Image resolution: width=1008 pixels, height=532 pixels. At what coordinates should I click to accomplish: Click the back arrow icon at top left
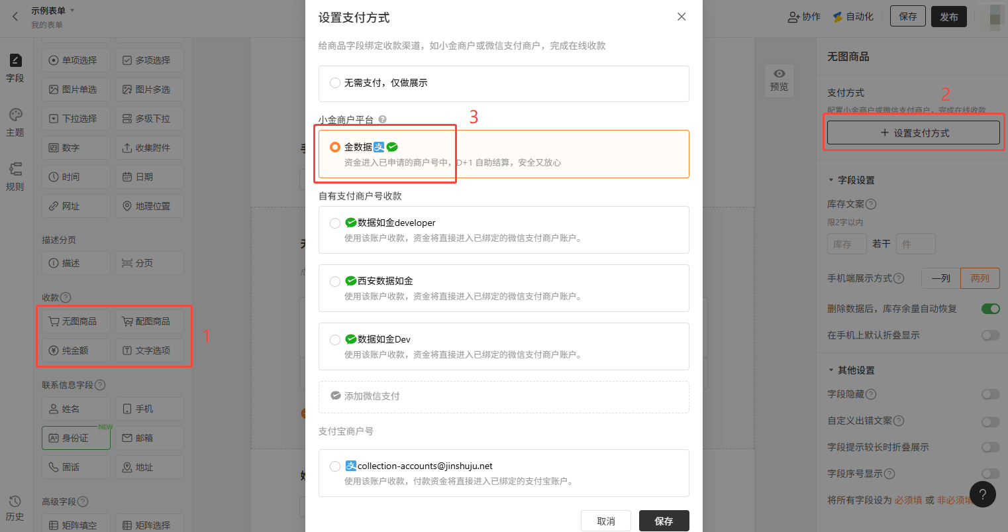15,17
